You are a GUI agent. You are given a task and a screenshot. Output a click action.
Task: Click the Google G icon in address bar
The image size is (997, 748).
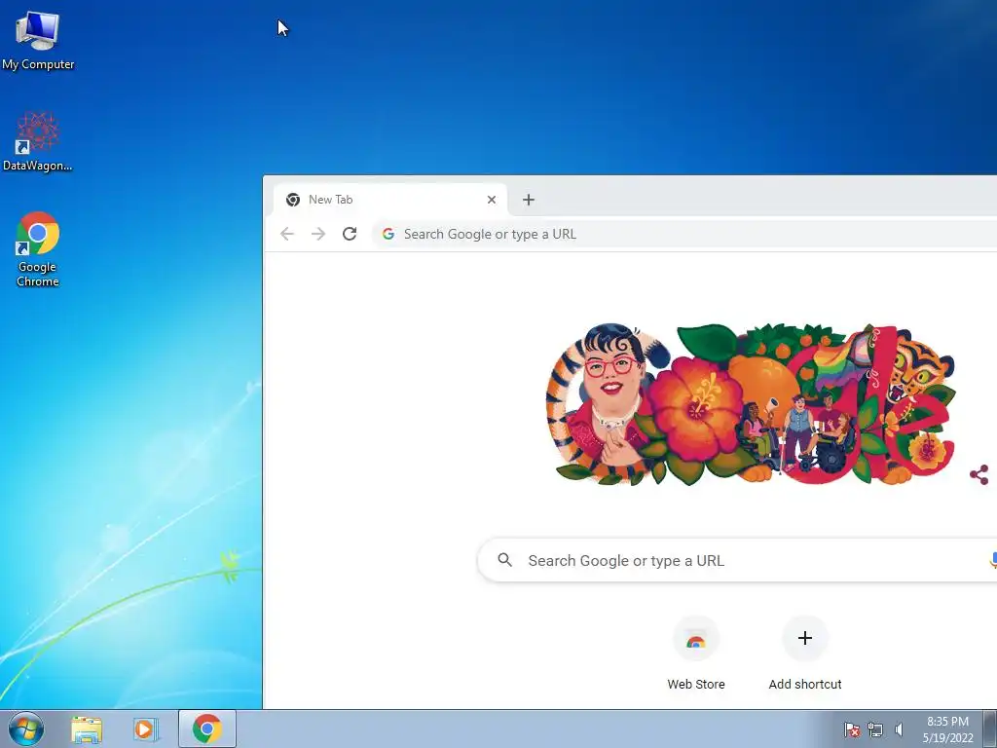(388, 234)
